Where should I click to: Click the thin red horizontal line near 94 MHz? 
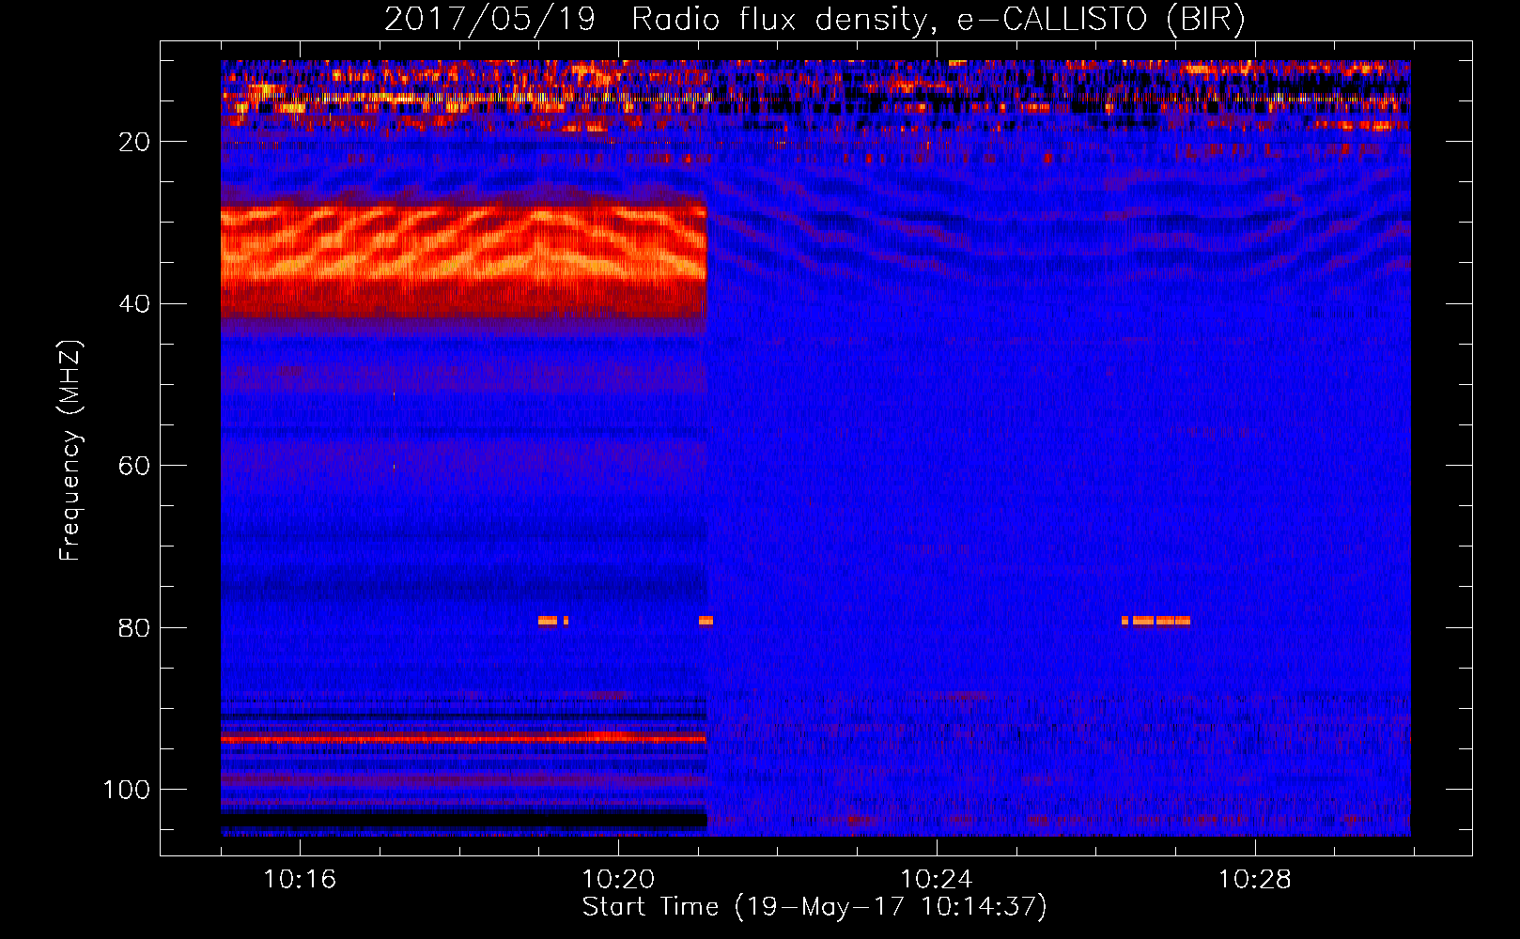(463, 739)
